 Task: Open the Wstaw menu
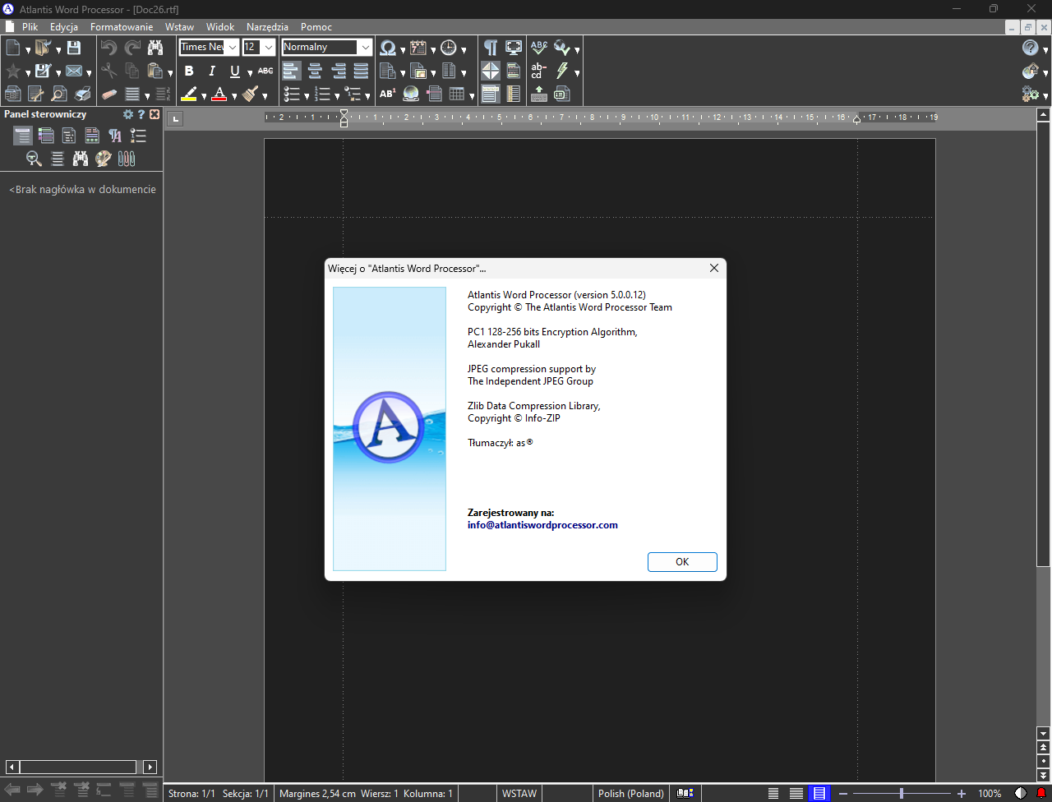(x=179, y=27)
